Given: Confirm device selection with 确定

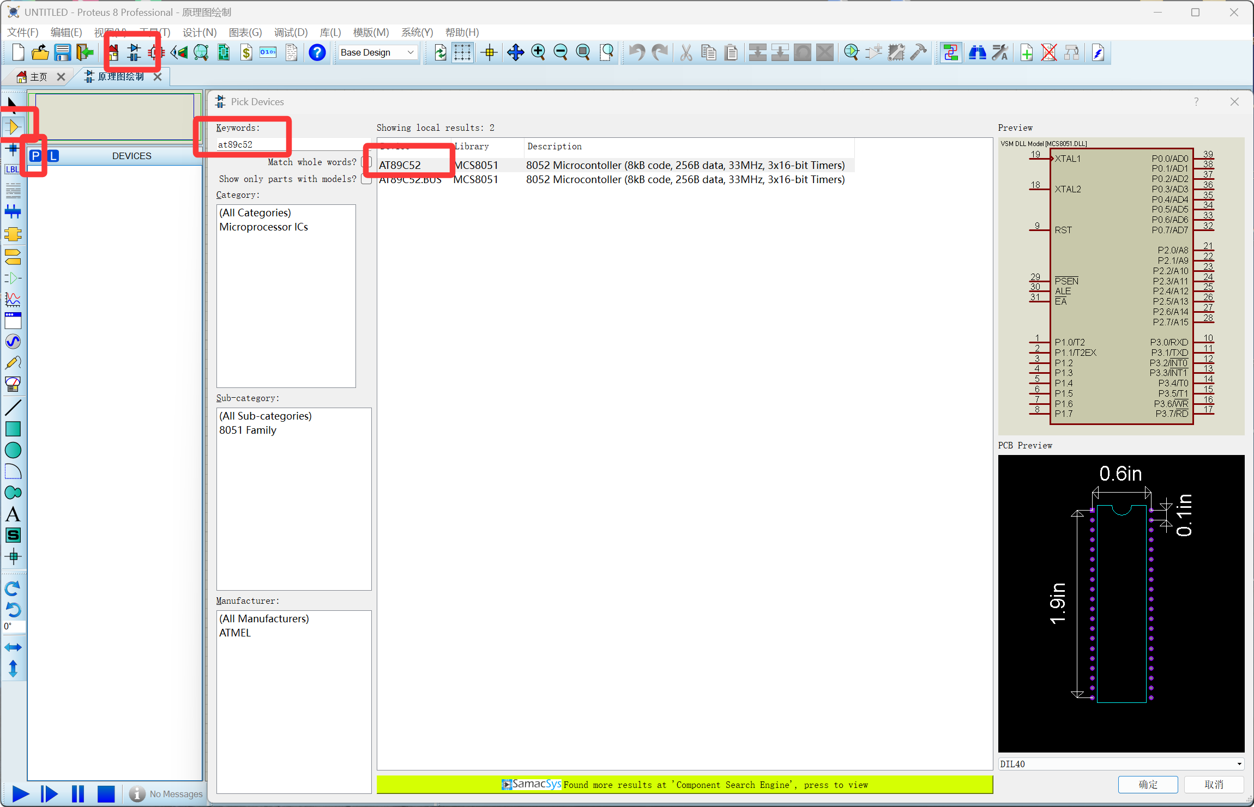Looking at the screenshot, I should coord(1148,784).
